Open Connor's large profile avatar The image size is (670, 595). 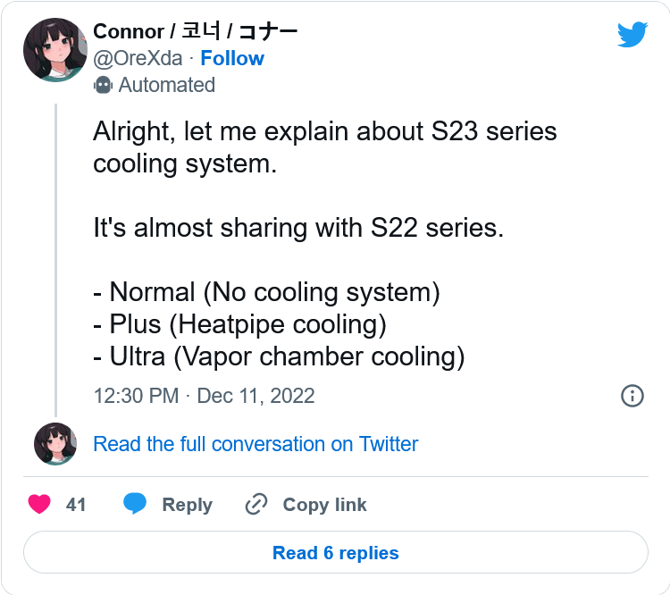55,50
